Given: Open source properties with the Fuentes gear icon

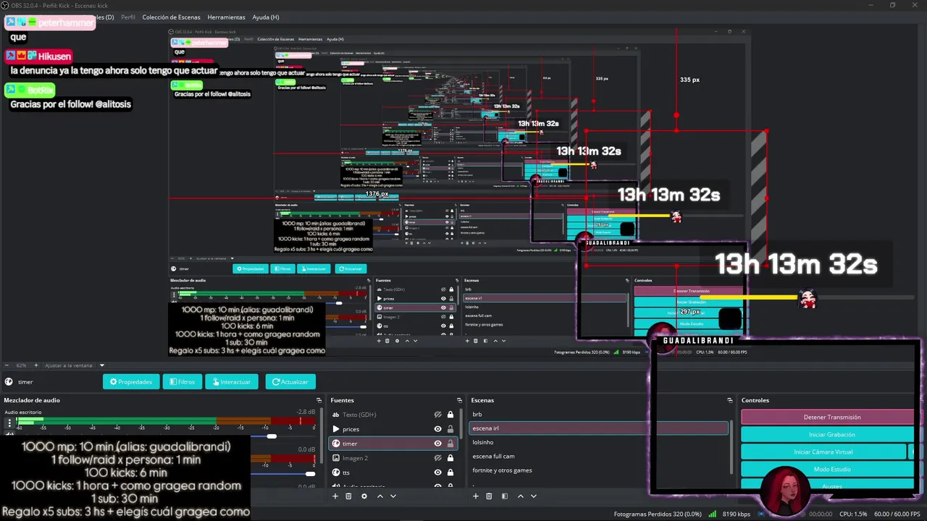Looking at the screenshot, I should coord(364,496).
